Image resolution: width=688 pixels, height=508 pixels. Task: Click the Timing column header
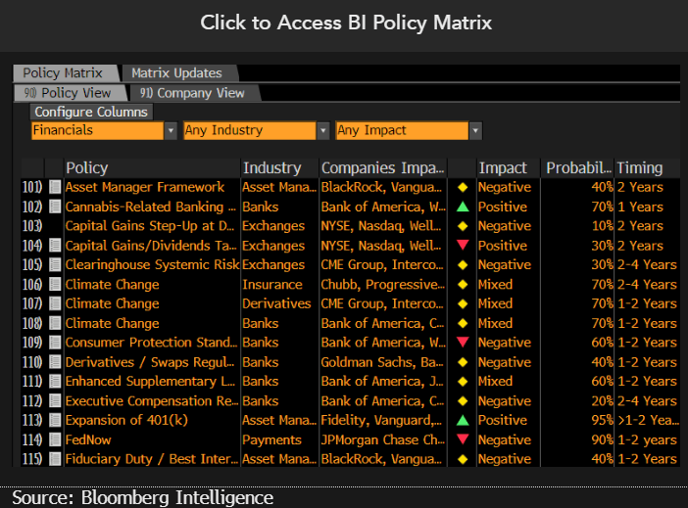pos(639,167)
